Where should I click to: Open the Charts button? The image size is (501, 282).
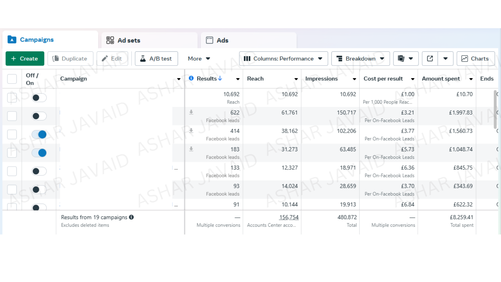475,58
